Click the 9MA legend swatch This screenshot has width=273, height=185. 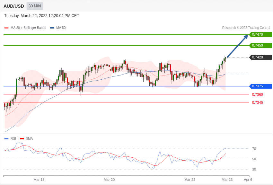[22, 138]
